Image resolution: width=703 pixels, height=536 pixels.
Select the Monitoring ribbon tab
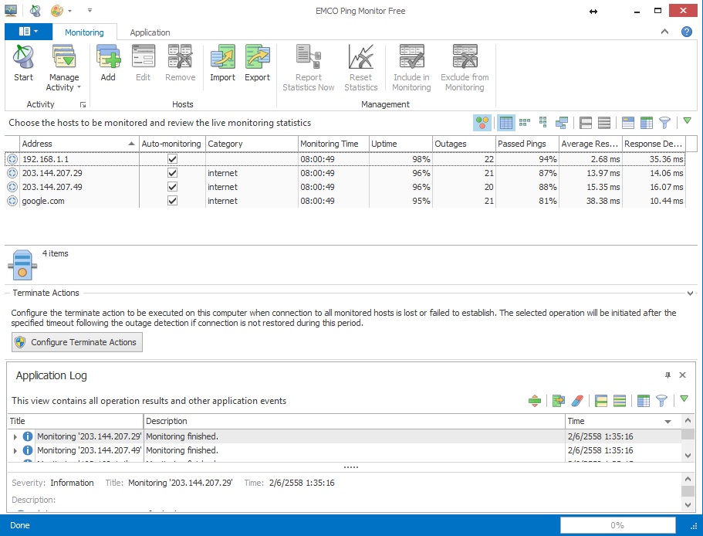pos(84,32)
